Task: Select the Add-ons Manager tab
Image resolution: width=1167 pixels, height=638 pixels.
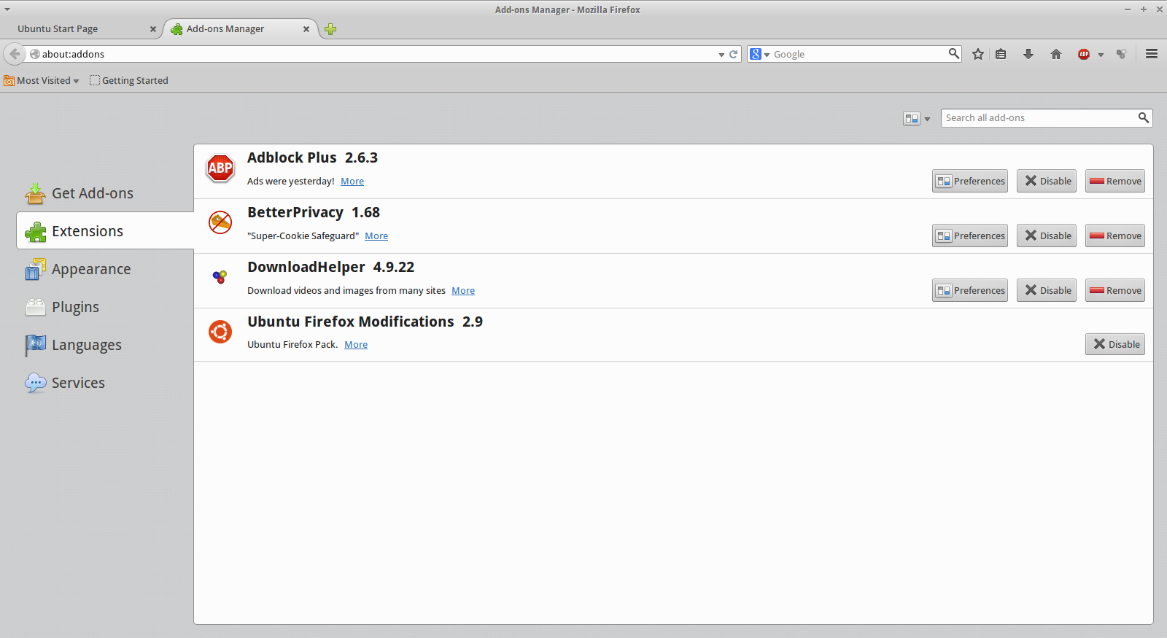Action: pyautogui.click(x=241, y=29)
